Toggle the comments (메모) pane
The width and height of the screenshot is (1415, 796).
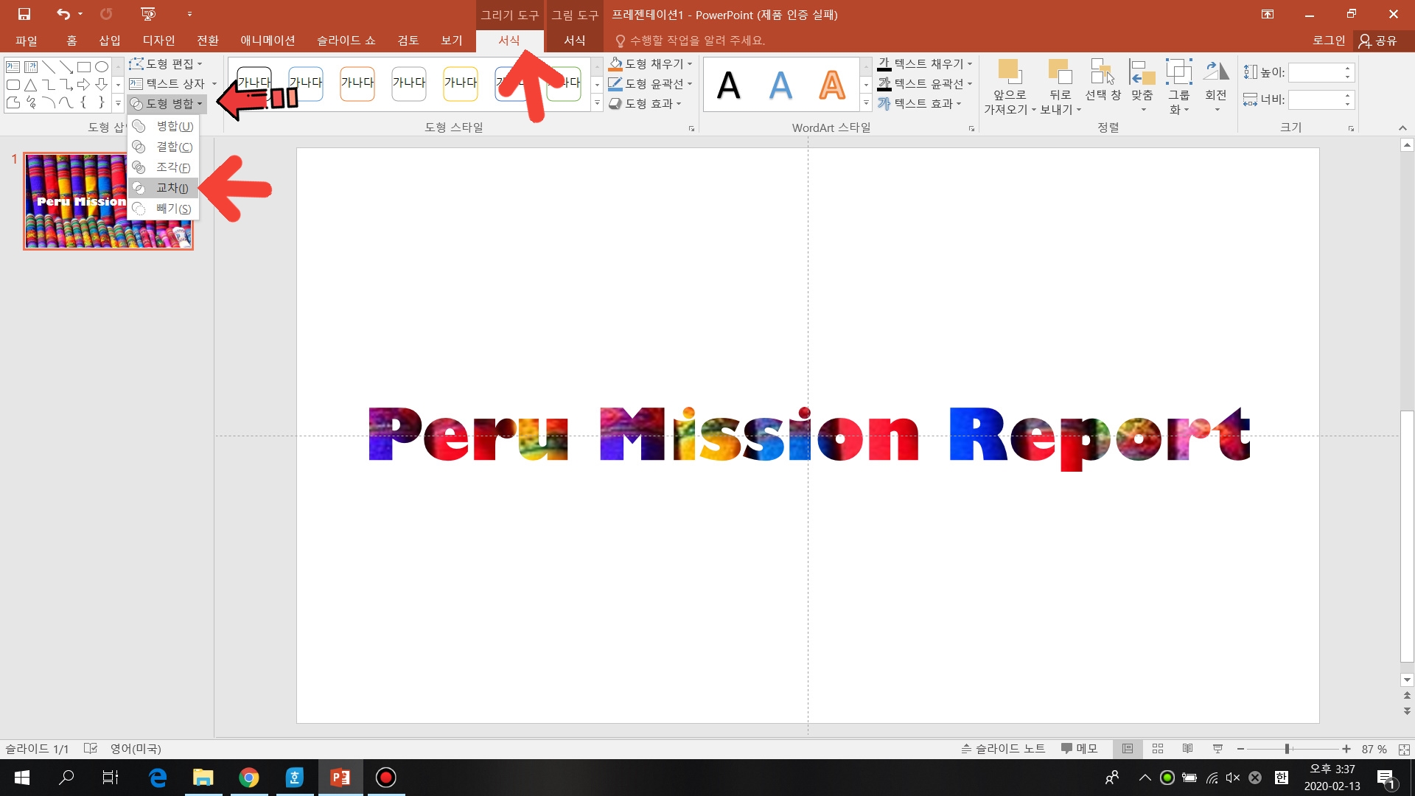(x=1079, y=749)
